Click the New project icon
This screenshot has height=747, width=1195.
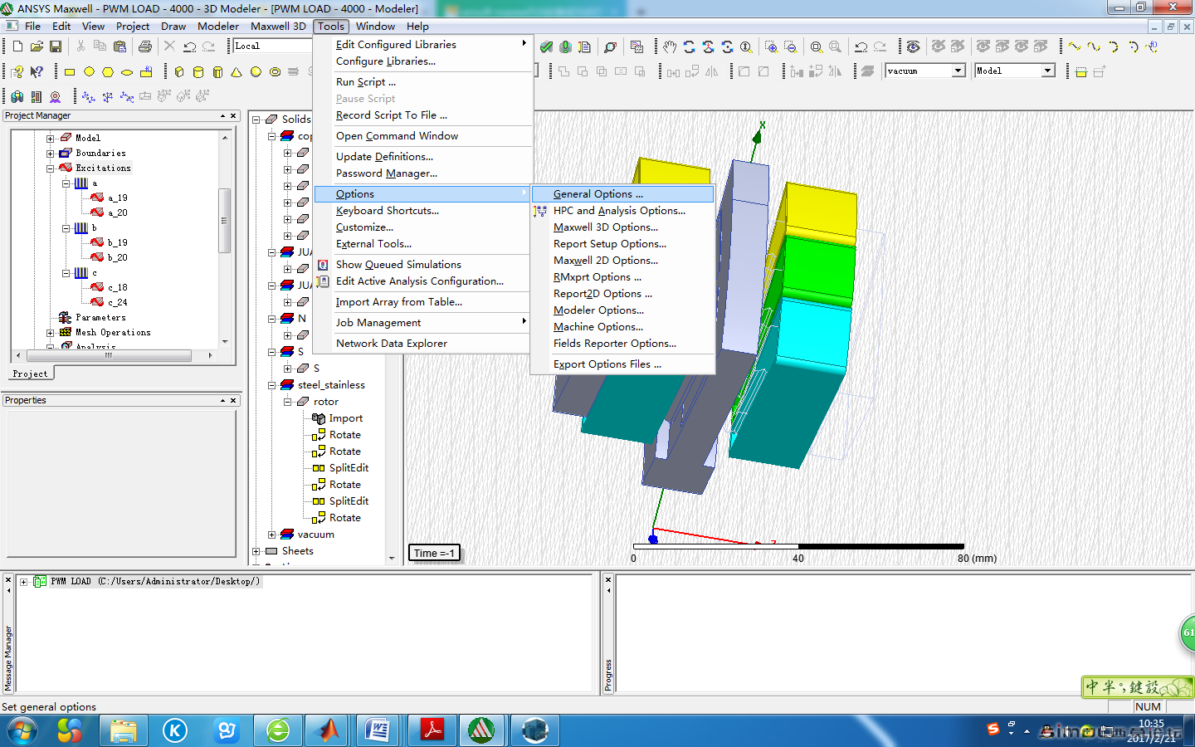coord(17,46)
